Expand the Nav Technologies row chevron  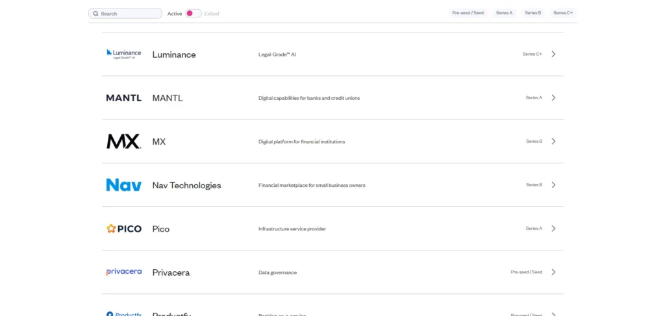click(x=553, y=185)
